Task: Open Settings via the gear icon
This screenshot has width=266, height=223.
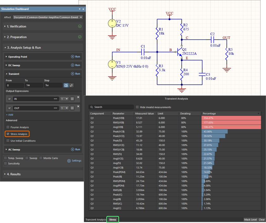Action: click(x=69, y=161)
